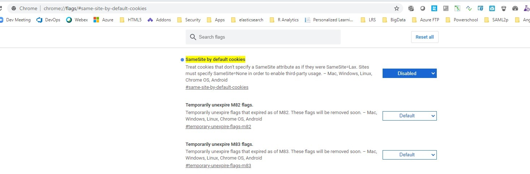530x174 pixels.
Task: Click the speedometer gauge extension icon
Action: [x=515, y=8]
